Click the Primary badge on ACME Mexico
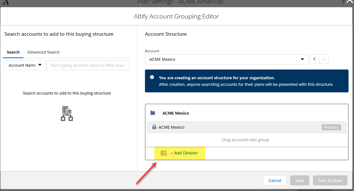The image size is (354, 191). pyautogui.click(x=331, y=127)
